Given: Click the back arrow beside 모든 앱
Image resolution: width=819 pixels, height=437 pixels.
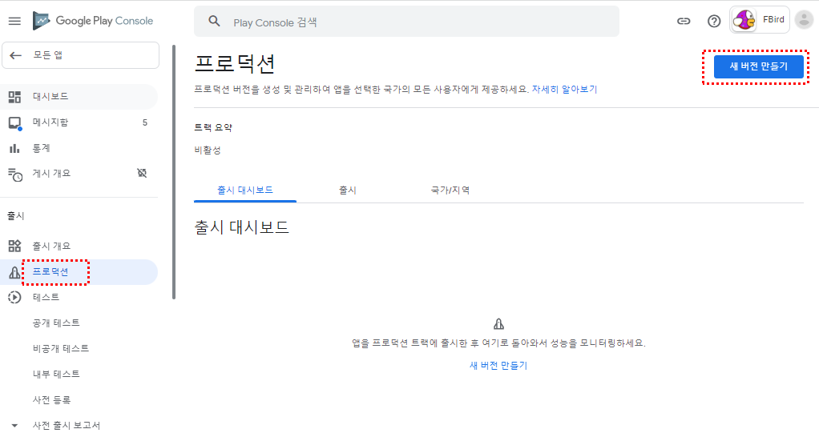Looking at the screenshot, I should point(16,55).
